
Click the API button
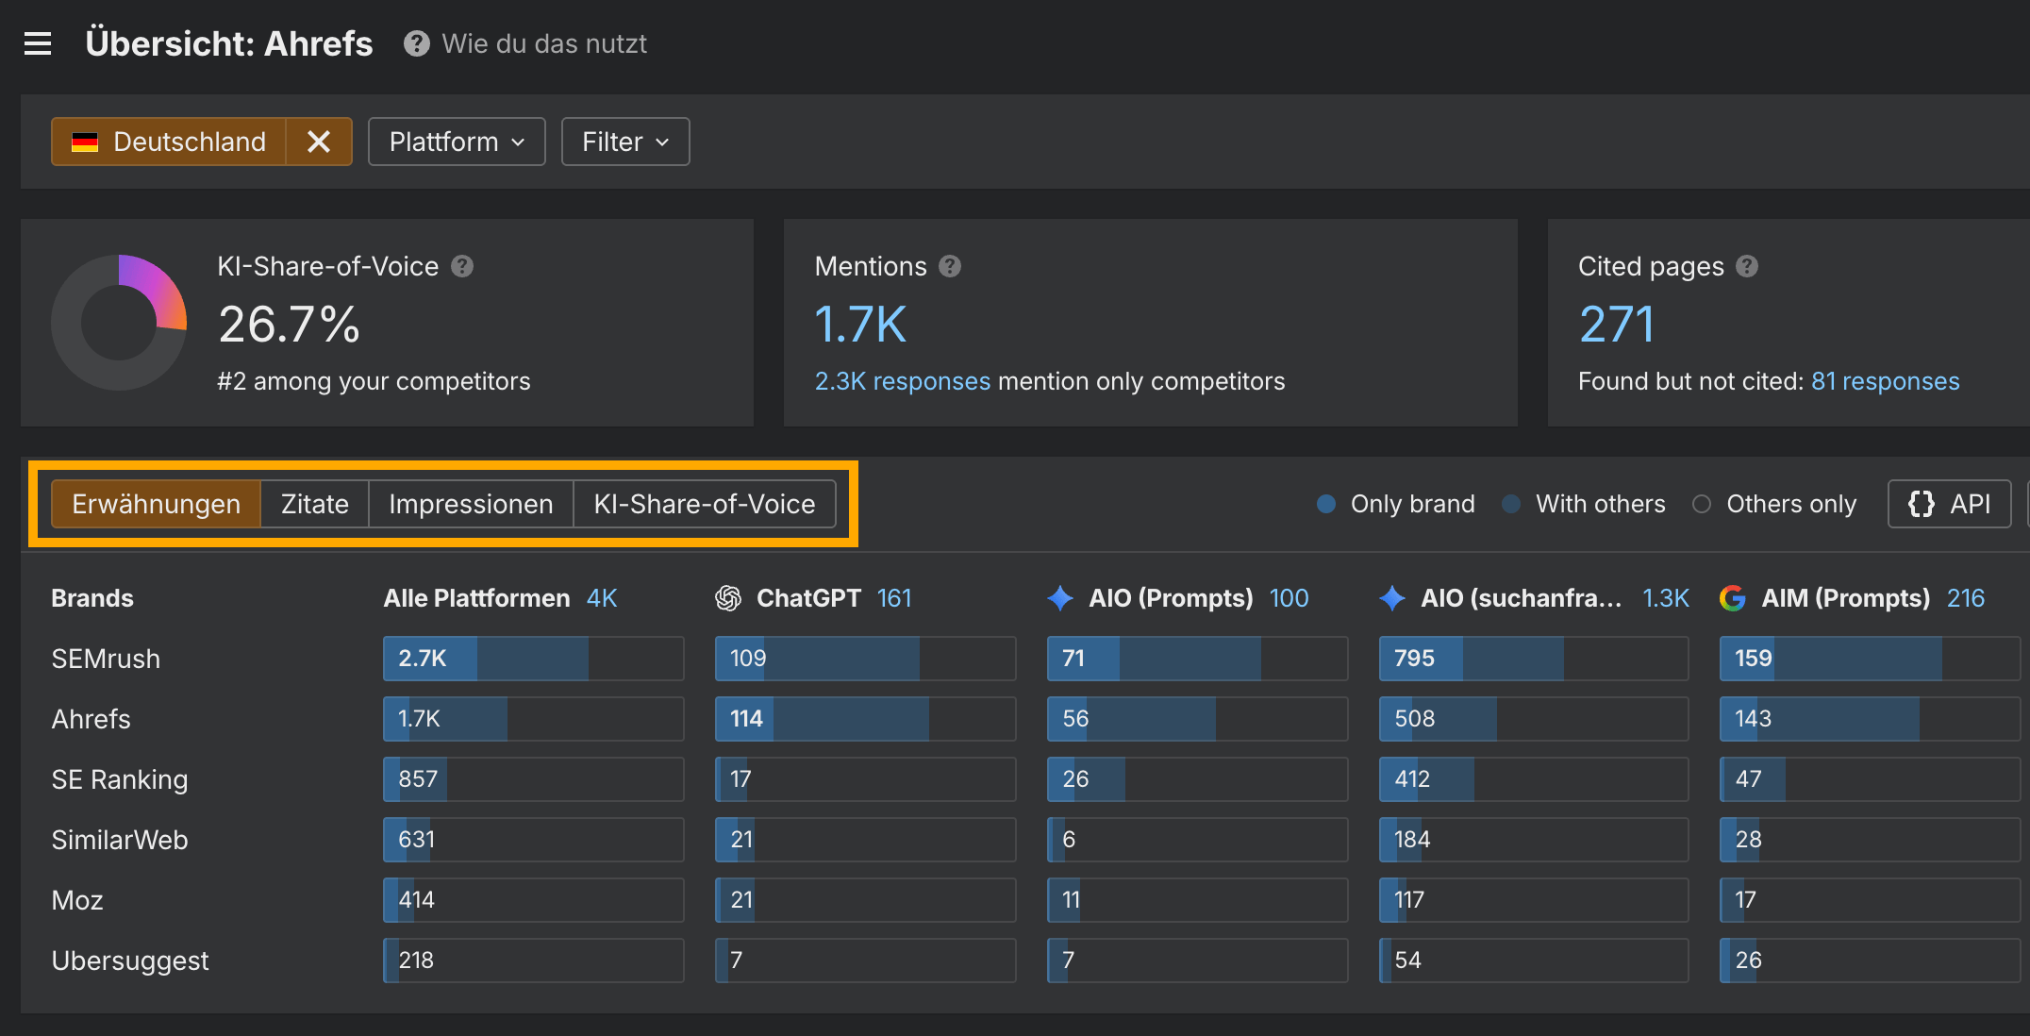click(x=1950, y=504)
